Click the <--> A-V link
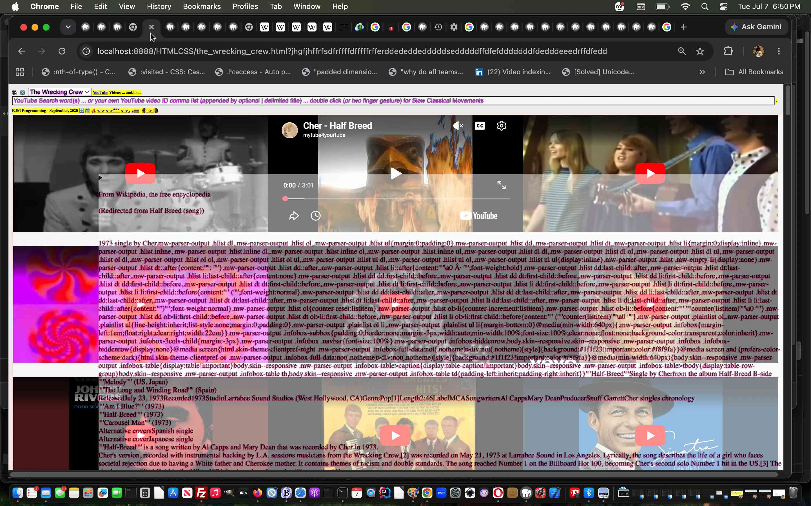 pyautogui.click(x=127, y=111)
